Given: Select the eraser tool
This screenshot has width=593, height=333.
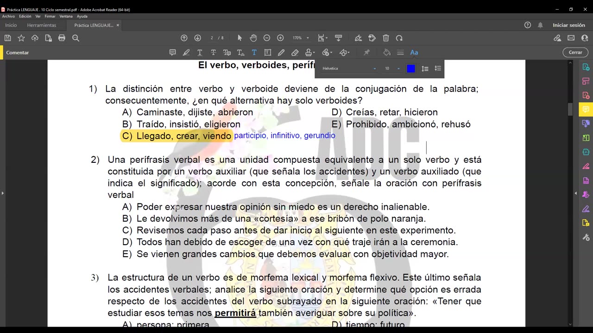Looking at the screenshot, I should (x=295, y=52).
